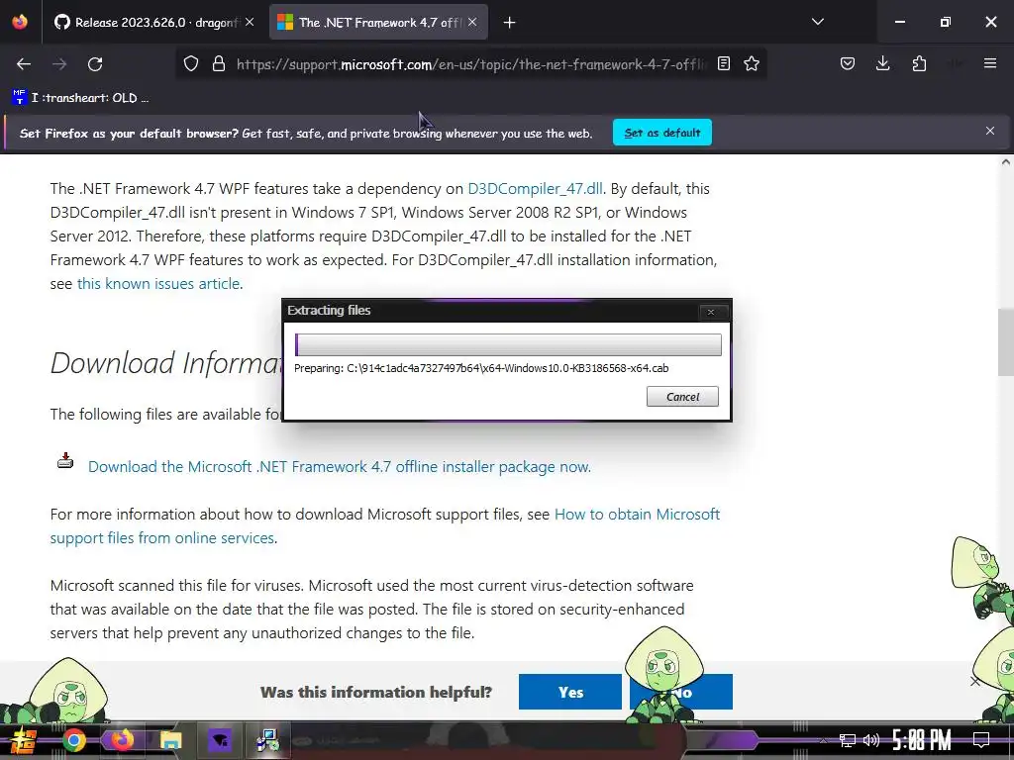This screenshot has width=1014, height=760.
Task: Open the extensions puzzle-piece menu
Action: coord(919,64)
